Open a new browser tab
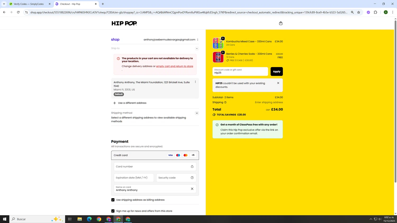 [x=103, y=4]
